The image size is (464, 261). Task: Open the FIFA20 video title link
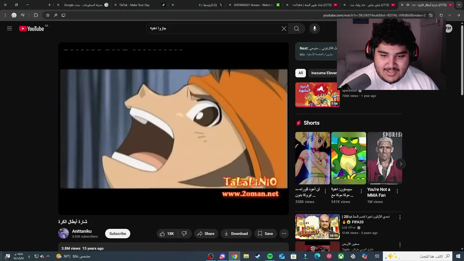click(x=366, y=219)
